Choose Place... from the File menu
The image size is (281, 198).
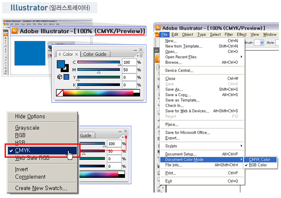click(202, 124)
